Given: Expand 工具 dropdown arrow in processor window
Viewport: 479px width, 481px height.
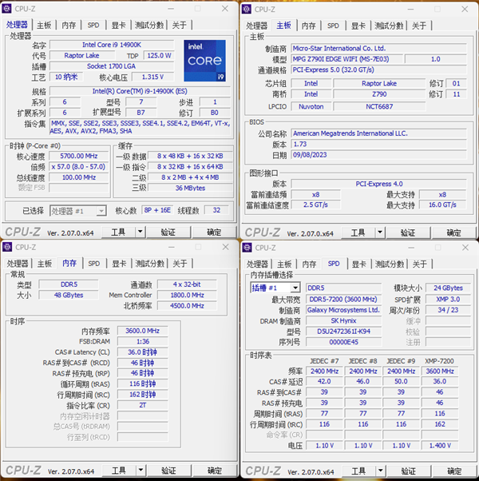Looking at the screenshot, I should pyautogui.click(x=140, y=232).
